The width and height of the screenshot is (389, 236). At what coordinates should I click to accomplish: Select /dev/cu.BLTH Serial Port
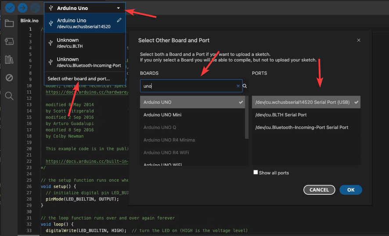(306, 115)
